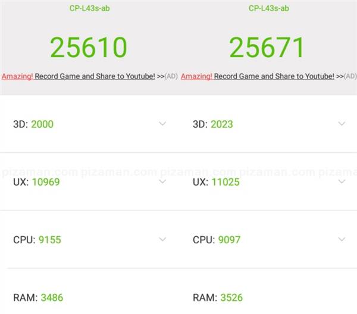357x314 pixels.
Task: Tap the total score 25671
Action: click(x=267, y=48)
